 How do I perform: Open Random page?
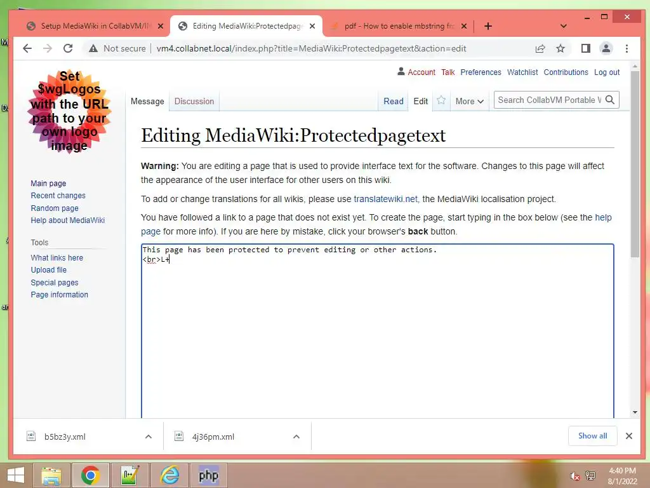click(55, 208)
